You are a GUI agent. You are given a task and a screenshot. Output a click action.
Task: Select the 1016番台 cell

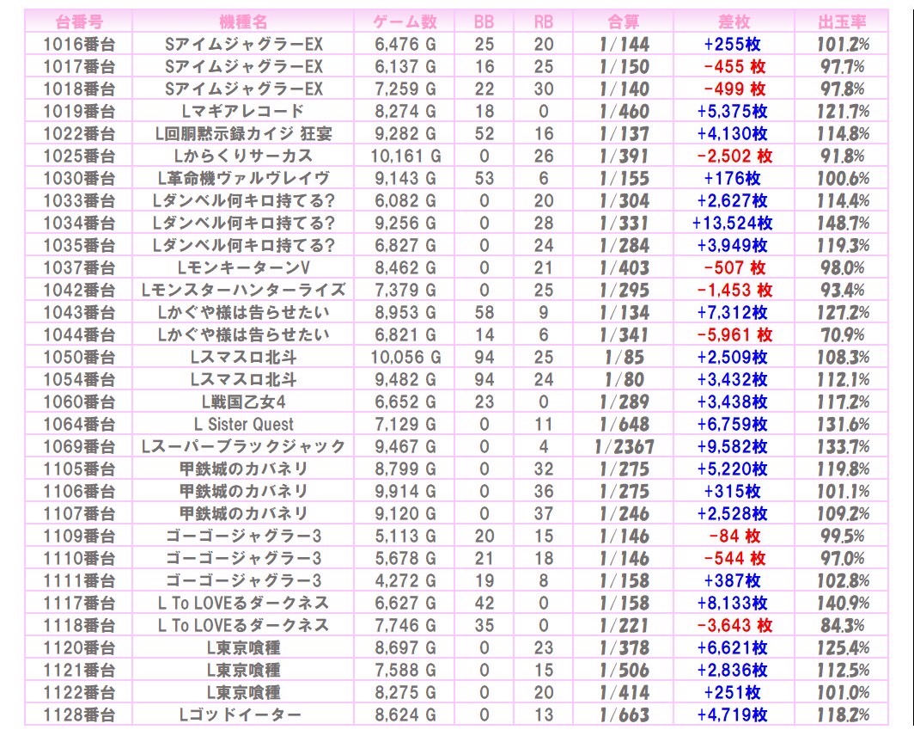pyautogui.click(x=79, y=45)
